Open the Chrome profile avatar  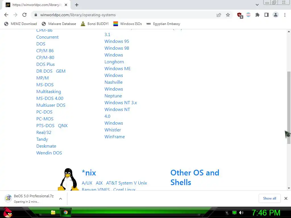tap(276, 15)
